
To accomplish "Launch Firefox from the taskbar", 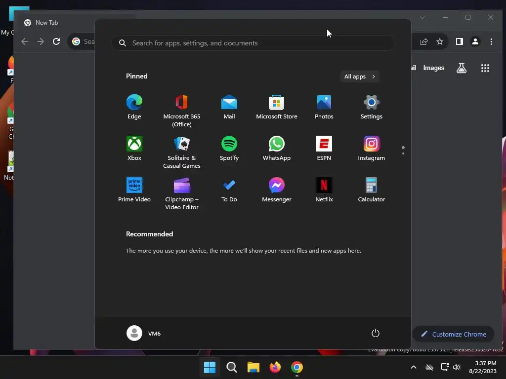I will [275, 367].
